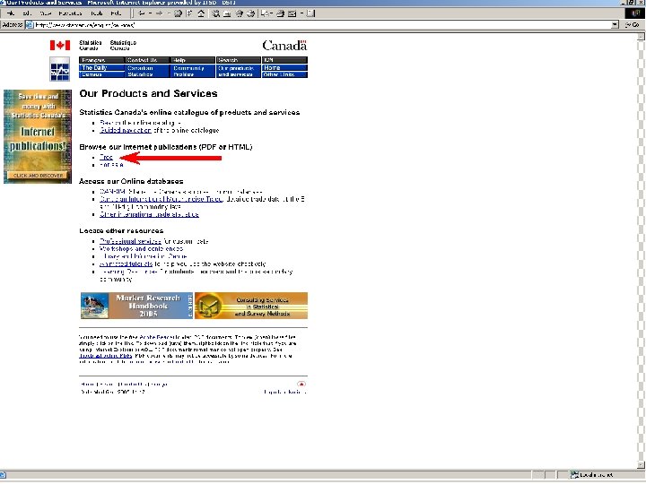Open the Guided navigation link
The height and width of the screenshot is (484, 646).
click(126, 131)
